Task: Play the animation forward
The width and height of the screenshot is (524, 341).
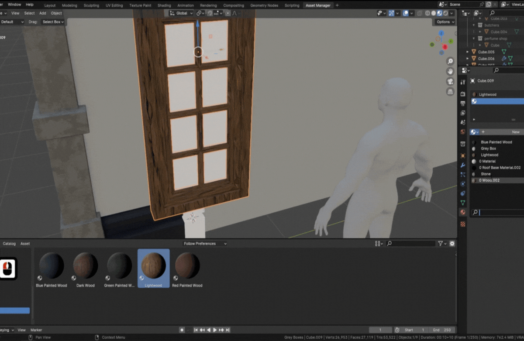Action: [x=215, y=330]
